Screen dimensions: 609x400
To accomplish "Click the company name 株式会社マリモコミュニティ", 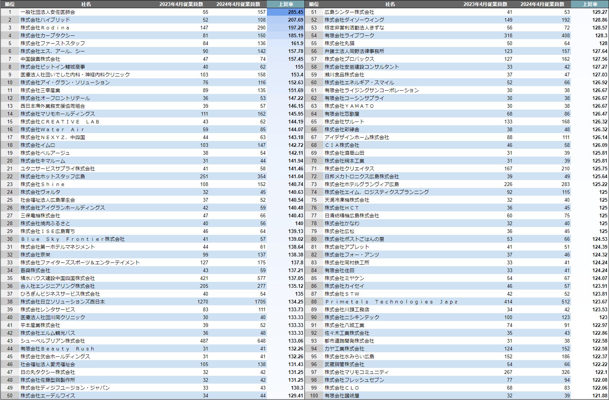I will tap(357, 372).
